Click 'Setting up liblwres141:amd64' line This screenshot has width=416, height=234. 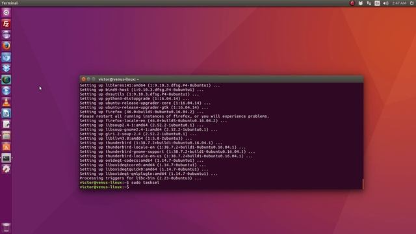pyautogui.click(x=150, y=85)
